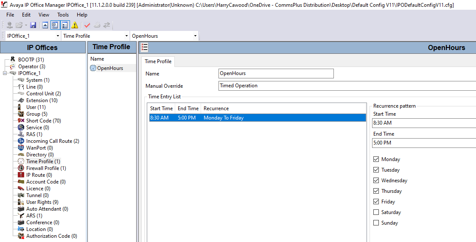476x242 pixels.
Task: Click the Authorization Code tree icon
Action: tap(21, 236)
